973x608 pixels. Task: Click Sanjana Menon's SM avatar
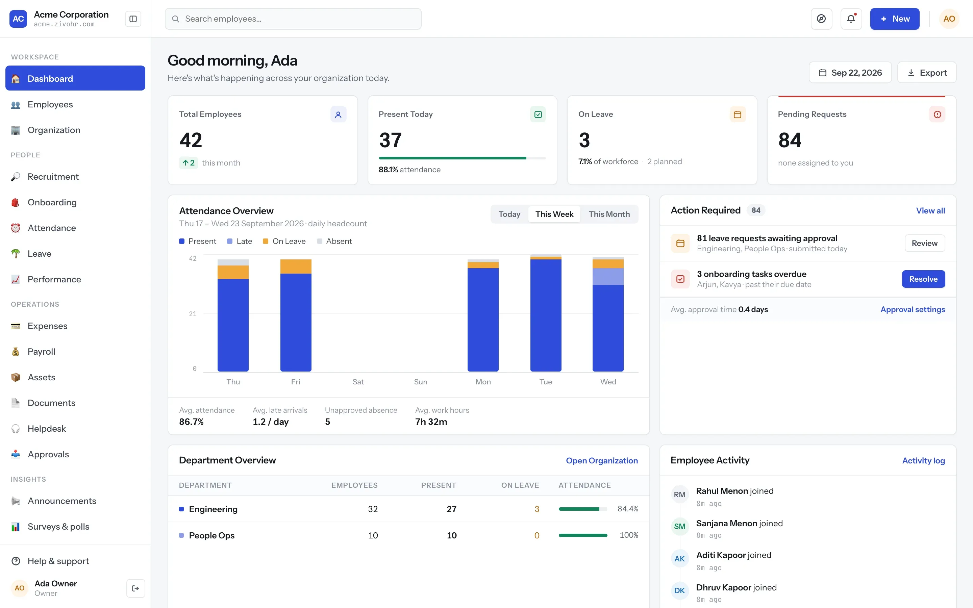(x=679, y=526)
